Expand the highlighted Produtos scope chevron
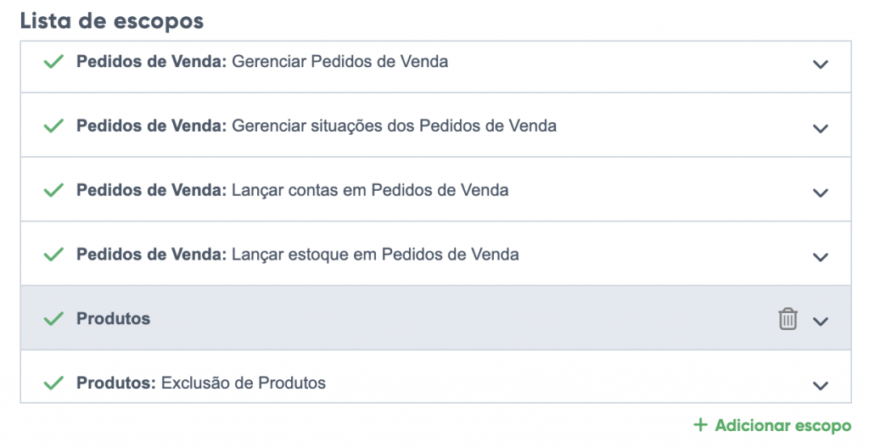This screenshot has height=448, width=869. [820, 321]
